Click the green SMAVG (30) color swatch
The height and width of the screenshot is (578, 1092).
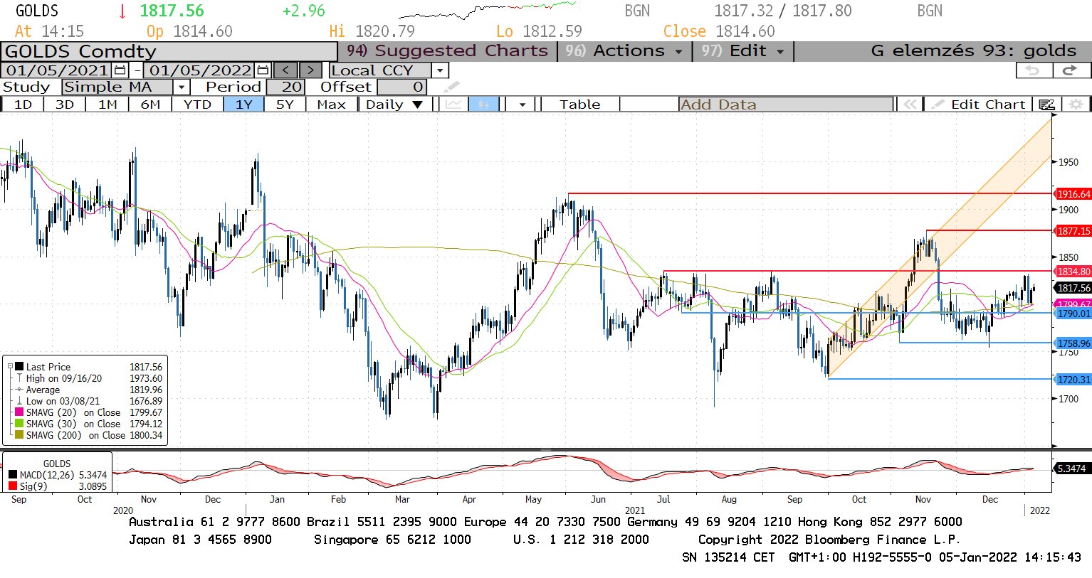[20, 424]
